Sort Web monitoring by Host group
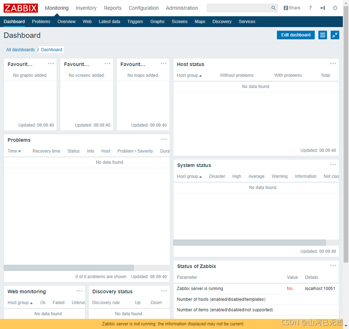 [x=20, y=303]
